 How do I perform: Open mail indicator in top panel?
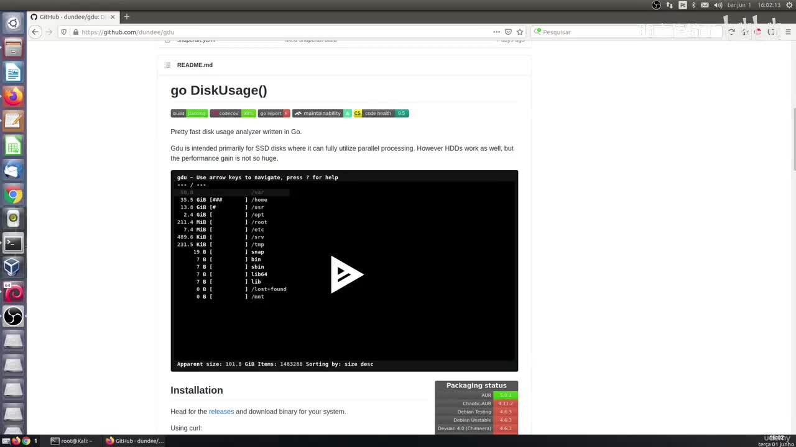705,5
